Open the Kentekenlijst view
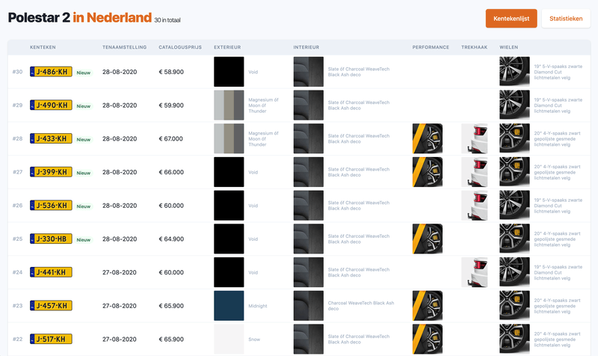 coord(511,18)
